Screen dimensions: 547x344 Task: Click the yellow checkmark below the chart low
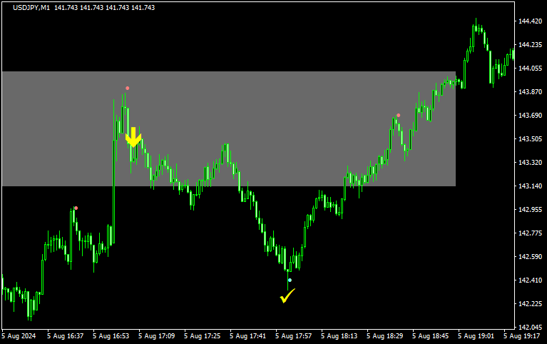(287, 295)
